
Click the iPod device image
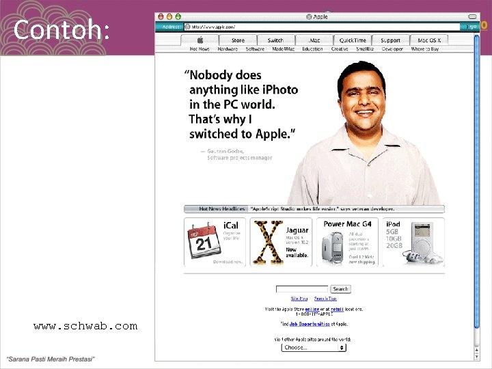422,243
